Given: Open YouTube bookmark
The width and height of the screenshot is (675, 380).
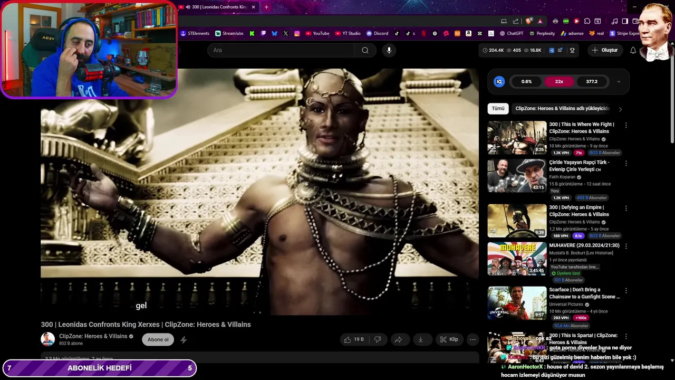Looking at the screenshot, I should tap(317, 33).
